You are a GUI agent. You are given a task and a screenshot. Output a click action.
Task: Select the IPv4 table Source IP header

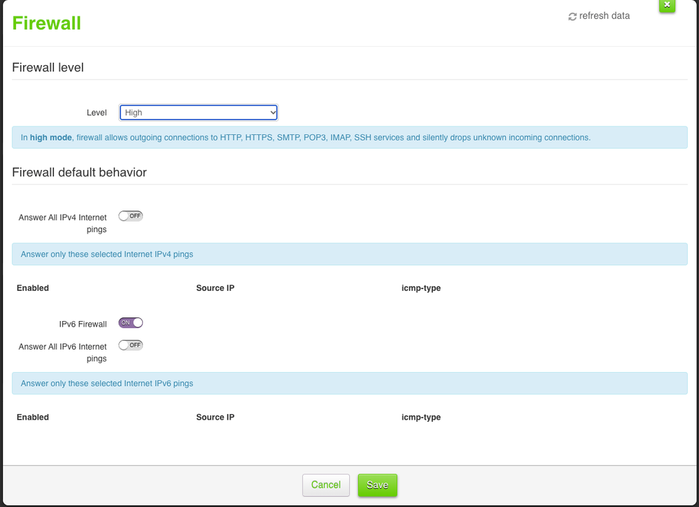(215, 288)
